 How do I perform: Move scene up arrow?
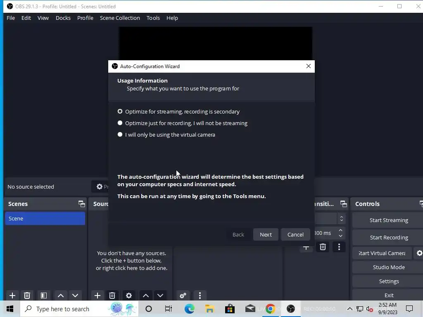point(61,296)
